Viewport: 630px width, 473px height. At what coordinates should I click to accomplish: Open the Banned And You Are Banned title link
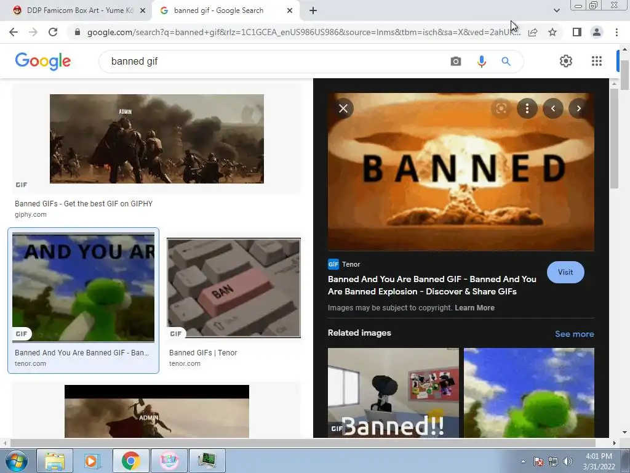[x=432, y=285]
